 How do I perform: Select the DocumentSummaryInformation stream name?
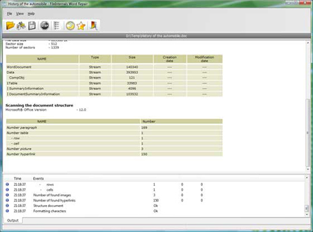(34, 94)
